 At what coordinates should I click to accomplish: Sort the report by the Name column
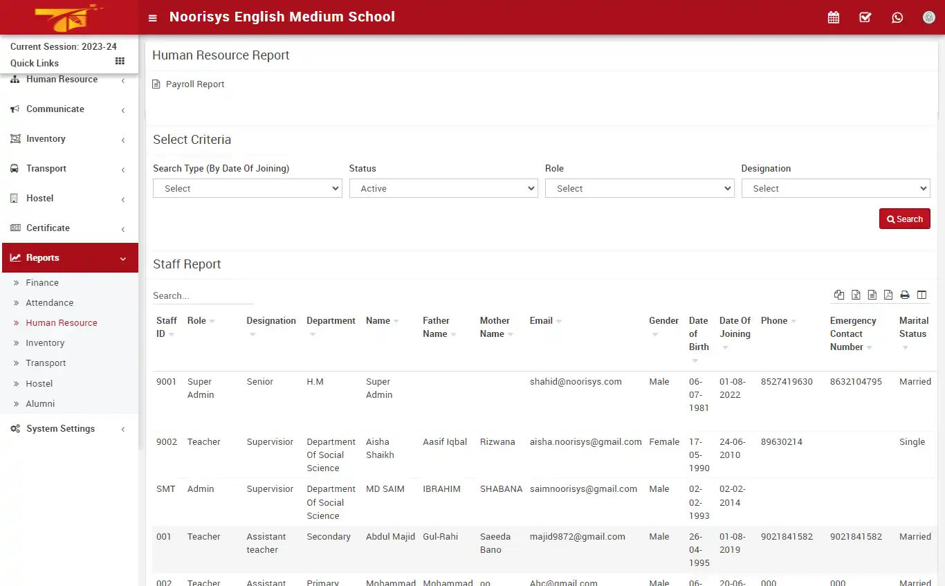click(x=381, y=320)
